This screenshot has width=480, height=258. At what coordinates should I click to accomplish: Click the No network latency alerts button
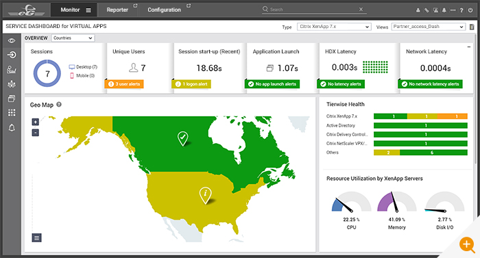tap(430, 84)
